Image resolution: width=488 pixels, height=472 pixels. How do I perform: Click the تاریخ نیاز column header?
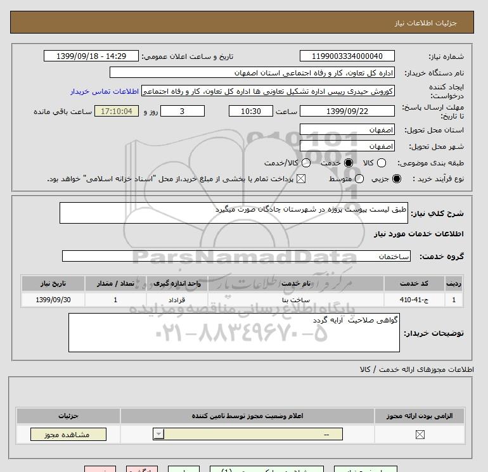pos(53,283)
